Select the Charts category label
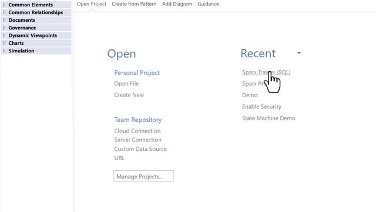This screenshot has height=212, width=376. click(x=16, y=43)
